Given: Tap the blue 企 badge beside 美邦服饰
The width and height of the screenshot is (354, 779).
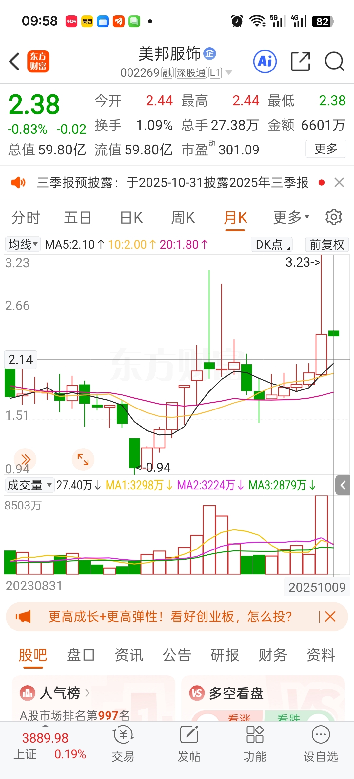Looking at the screenshot, I should point(210,53).
